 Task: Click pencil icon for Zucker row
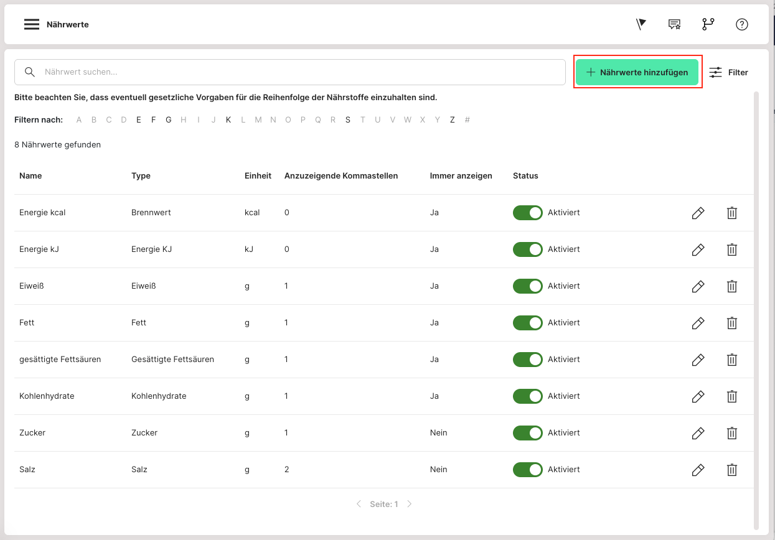[x=698, y=433]
